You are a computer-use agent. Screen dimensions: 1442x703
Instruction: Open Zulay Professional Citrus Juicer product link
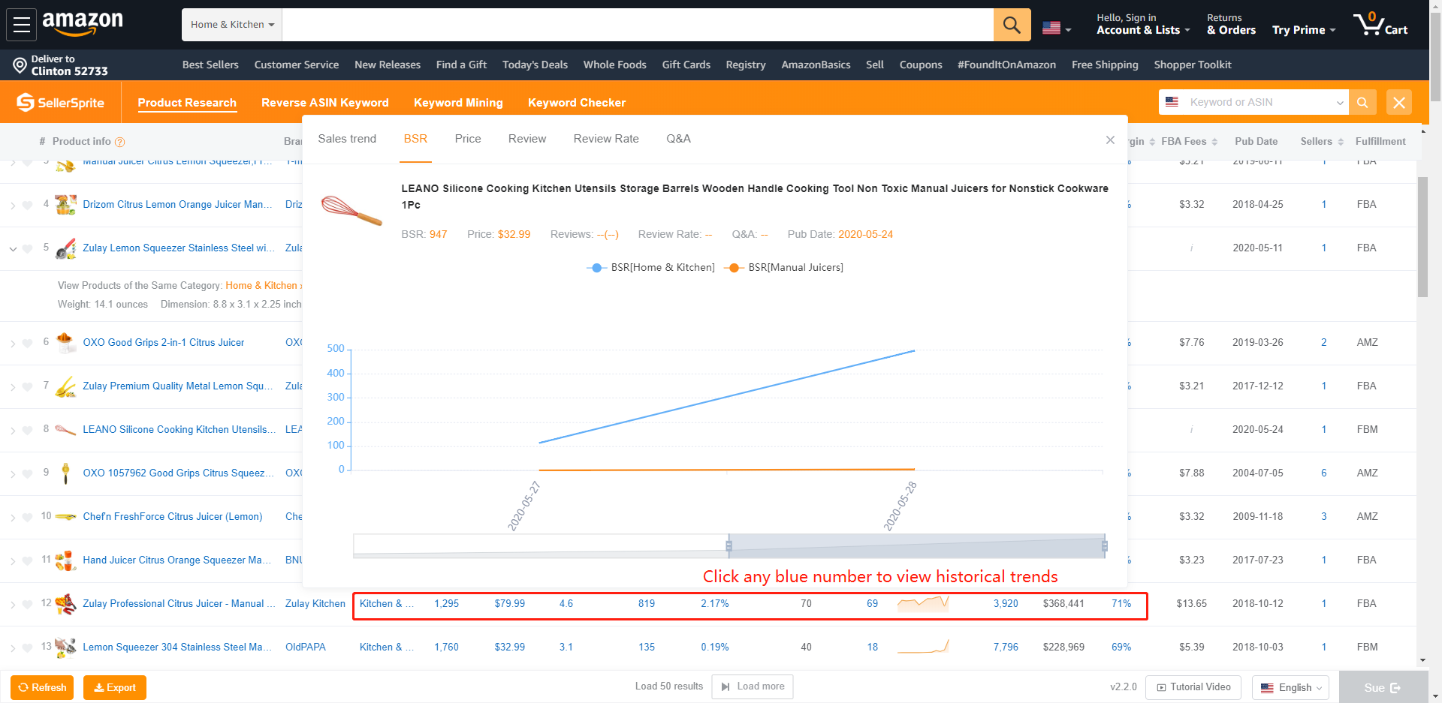(179, 604)
